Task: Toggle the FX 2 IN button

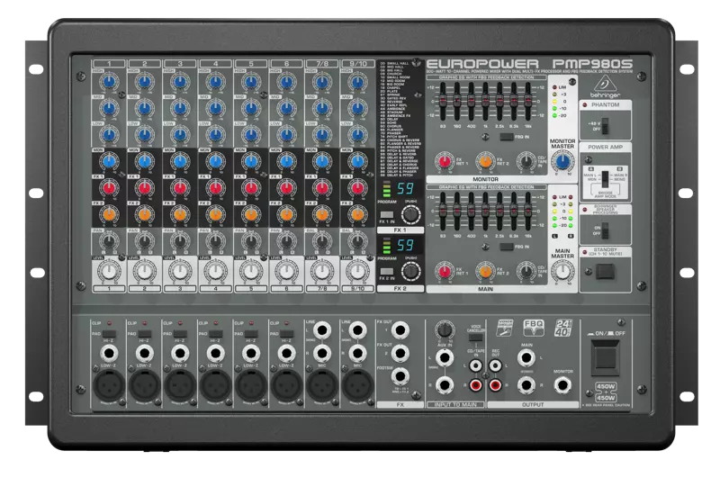Action: [387, 271]
